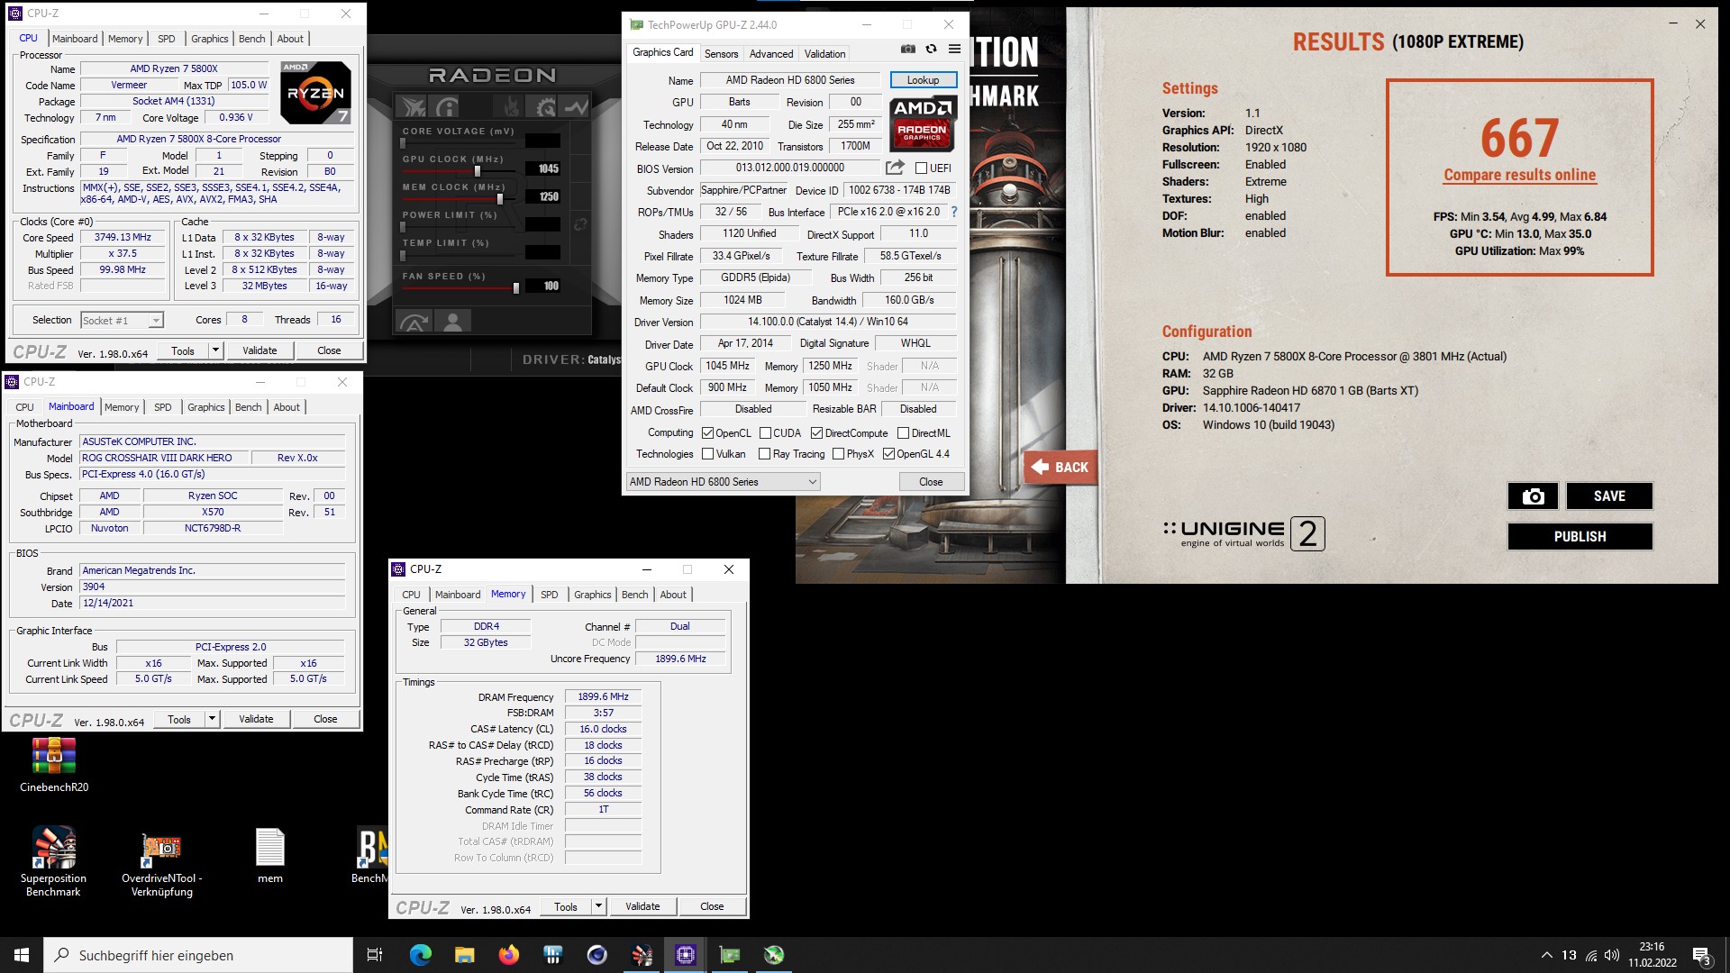Select the Superposition Benchmark desktop shortcut
The image size is (1730, 973).
(54, 862)
